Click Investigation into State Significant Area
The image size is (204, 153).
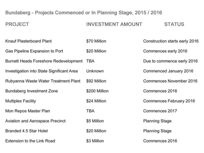click(41, 71)
